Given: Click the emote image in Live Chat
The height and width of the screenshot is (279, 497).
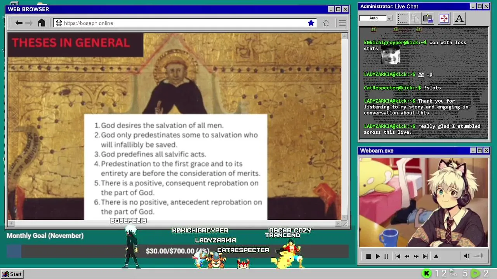Looking at the screenshot, I should (x=390, y=55).
